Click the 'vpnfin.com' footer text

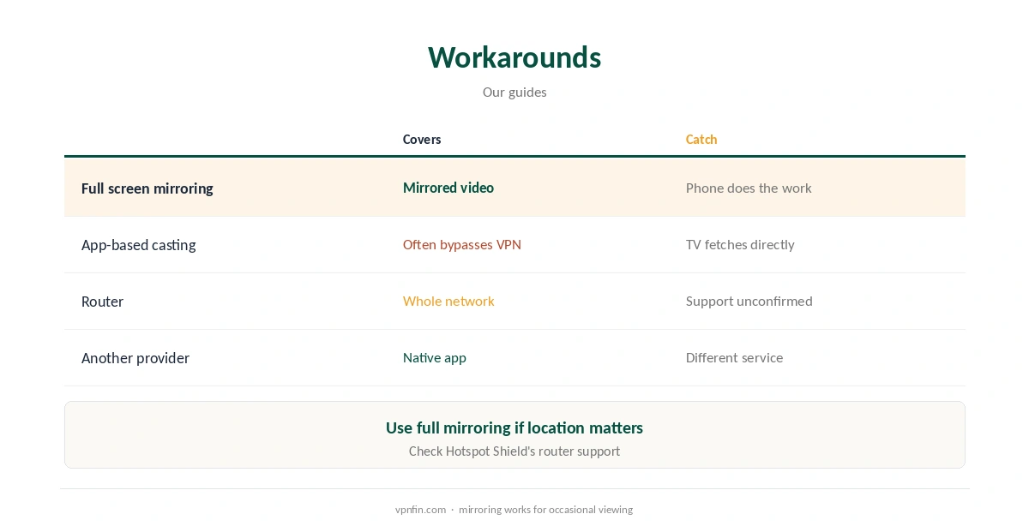421,510
